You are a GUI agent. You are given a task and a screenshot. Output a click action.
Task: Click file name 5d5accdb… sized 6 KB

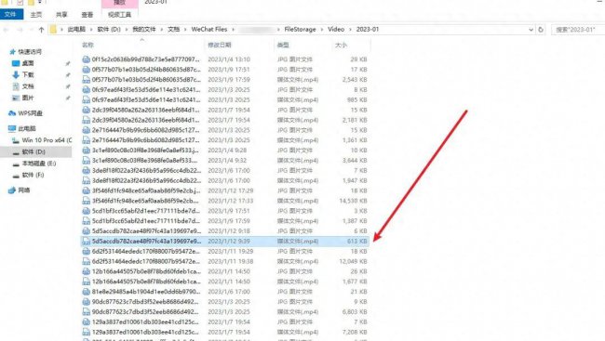point(147,230)
